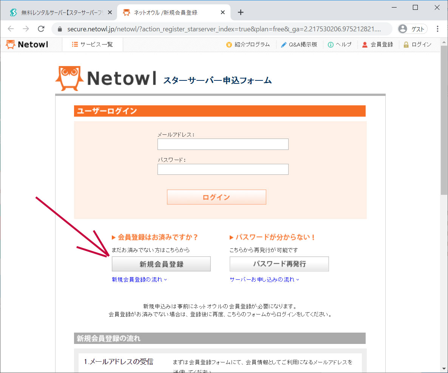Click ログイン in the top navigation
Viewport: 448px width, 373px height.
417,45
